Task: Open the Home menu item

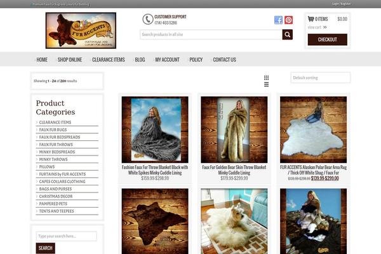Action: 42,60
